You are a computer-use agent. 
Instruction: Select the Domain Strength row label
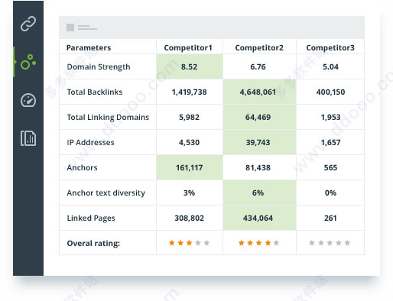point(99,66)
